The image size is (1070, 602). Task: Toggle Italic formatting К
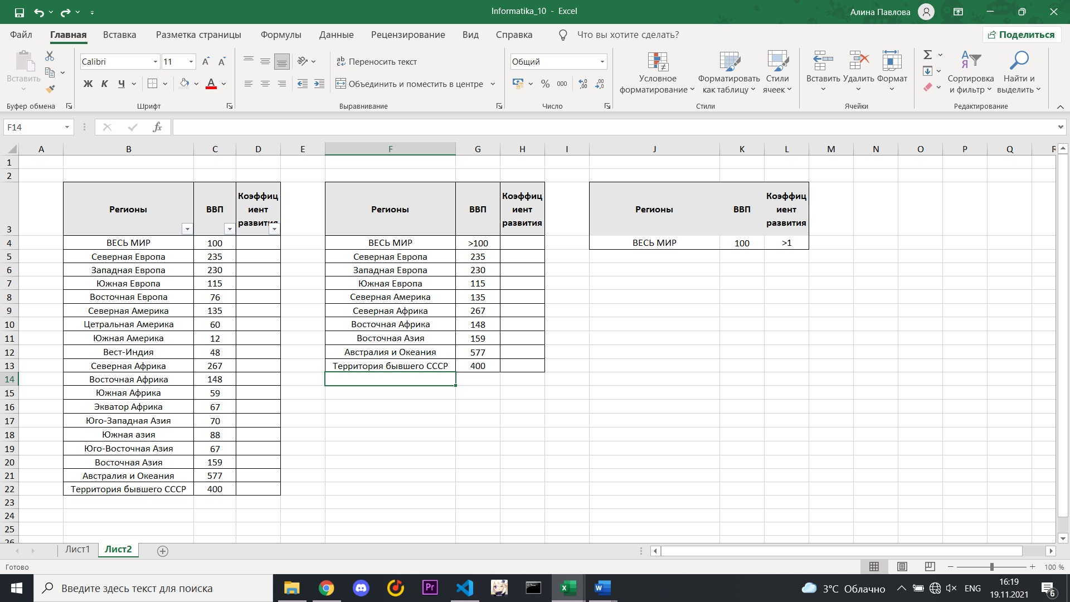click(x=105, y=84)
